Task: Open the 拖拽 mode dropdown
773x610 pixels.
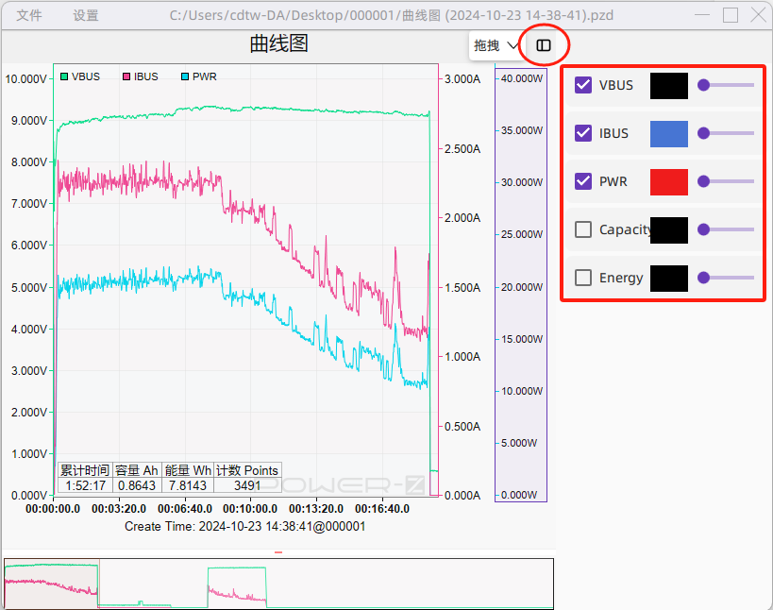Action: tap(496, 45)
